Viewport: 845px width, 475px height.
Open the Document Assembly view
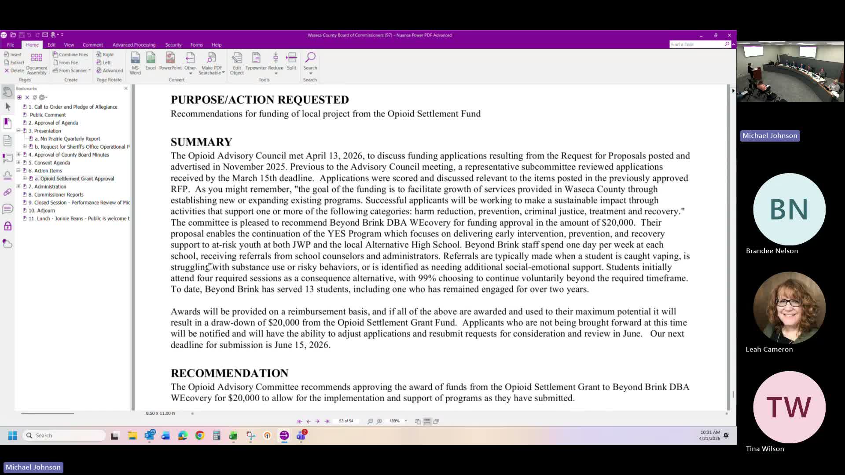37,64
